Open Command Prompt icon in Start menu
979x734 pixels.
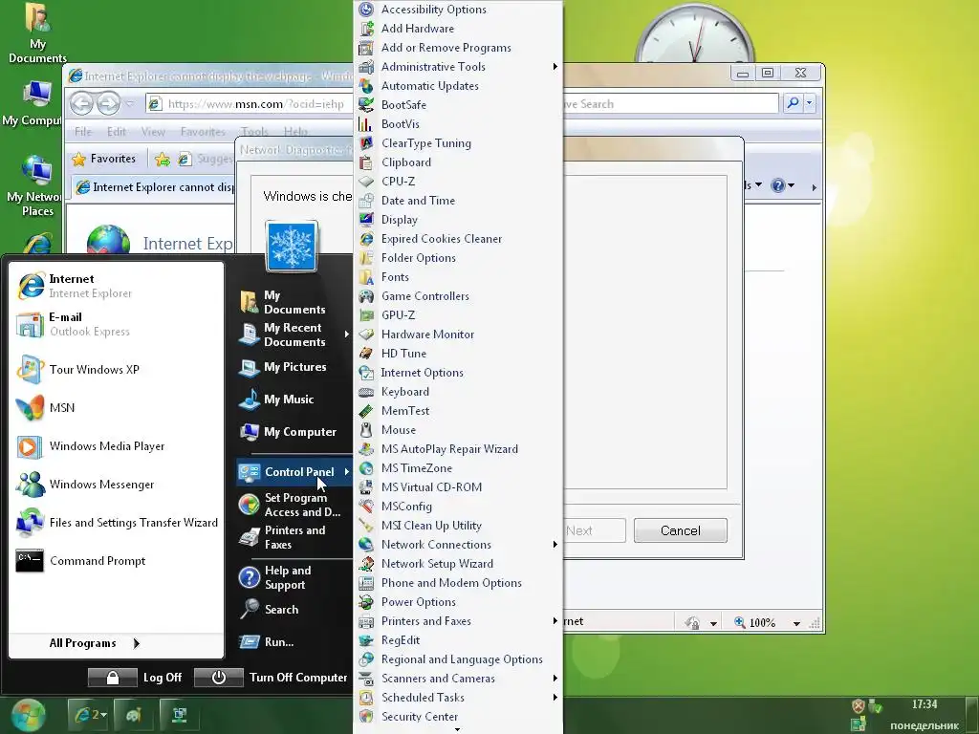[x=30, y=561]
